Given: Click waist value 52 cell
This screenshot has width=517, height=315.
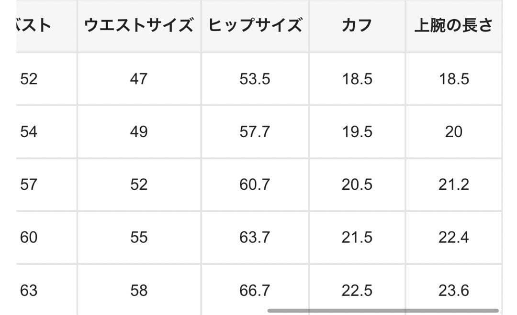Looking at the screenshot, I should coord(138,185).
